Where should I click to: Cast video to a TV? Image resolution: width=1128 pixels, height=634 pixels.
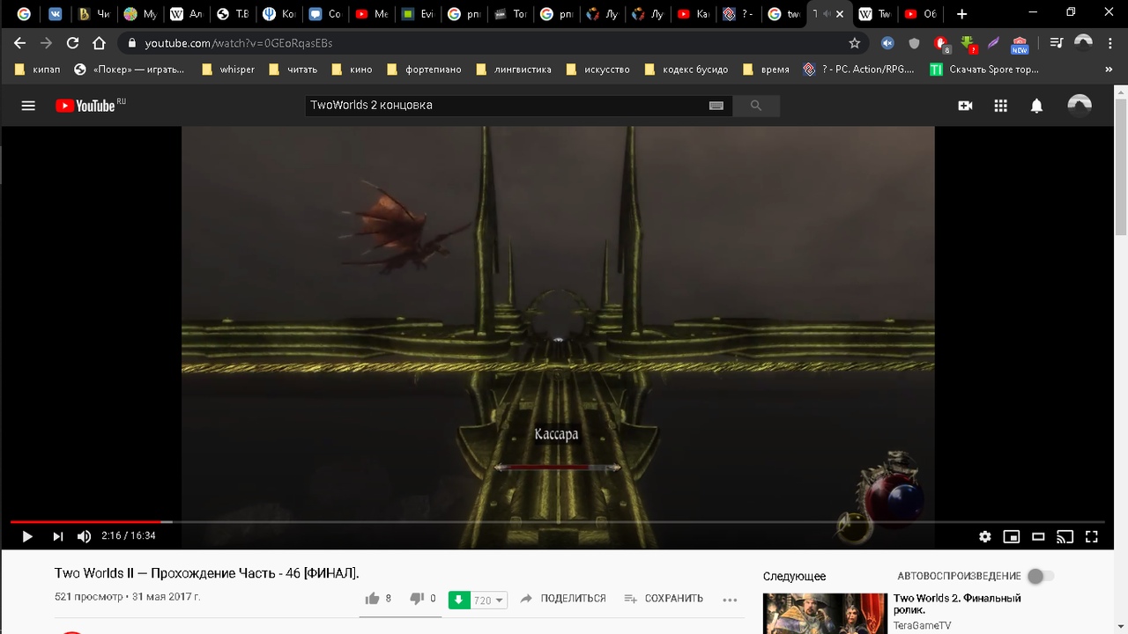click(1065, 536)
